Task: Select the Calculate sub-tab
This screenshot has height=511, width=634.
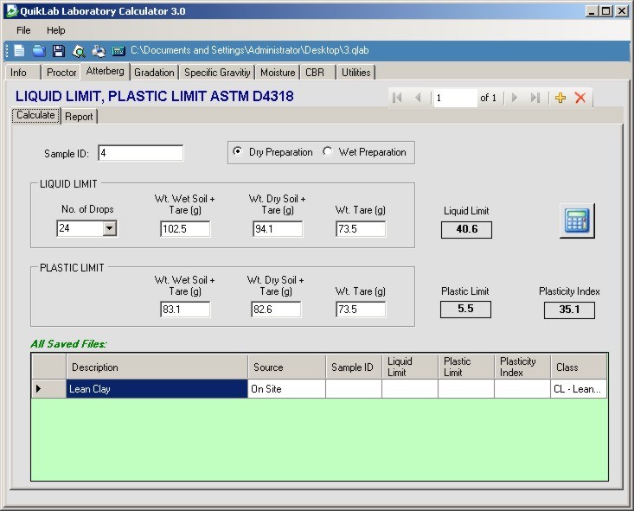Action: [35, 115]
